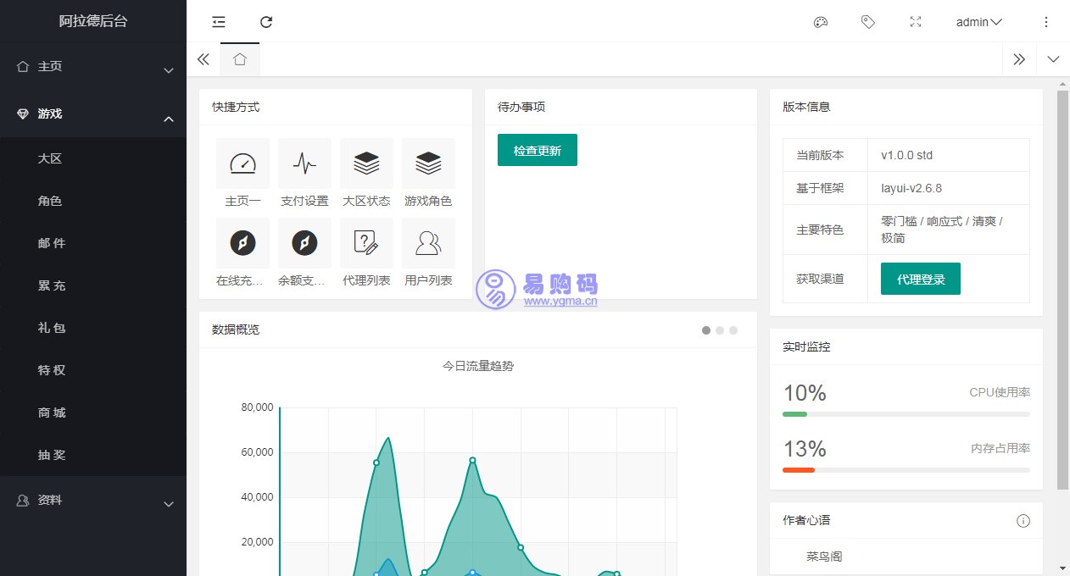Open the 邮件 sidebar menu item
Screen dimensions: 1070x576
tap(52, 243)
